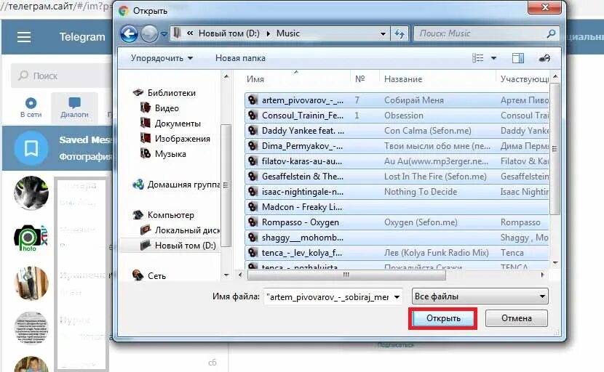Switch to the Диалоги tab in Telegram
Image resolution: width=604 pixels, height=372 pixels.
coord(74,108)
